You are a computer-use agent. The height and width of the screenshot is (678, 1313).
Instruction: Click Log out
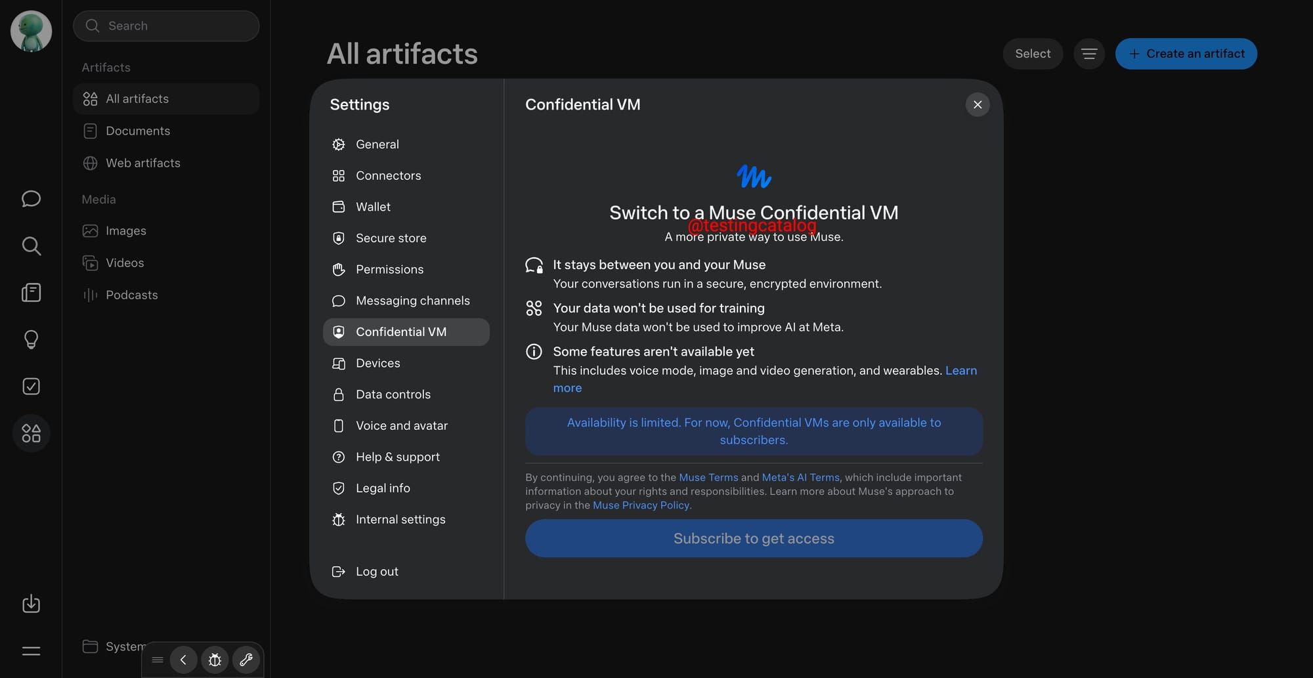[406, 572]
